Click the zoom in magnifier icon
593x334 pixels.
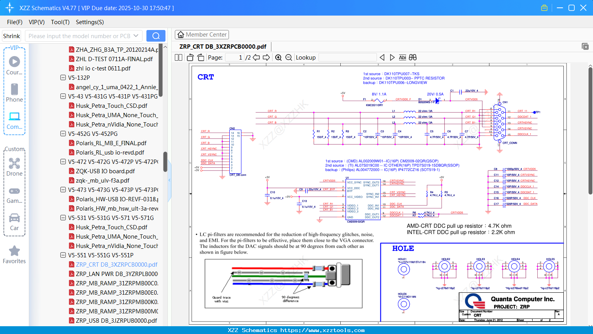(278, 58)
